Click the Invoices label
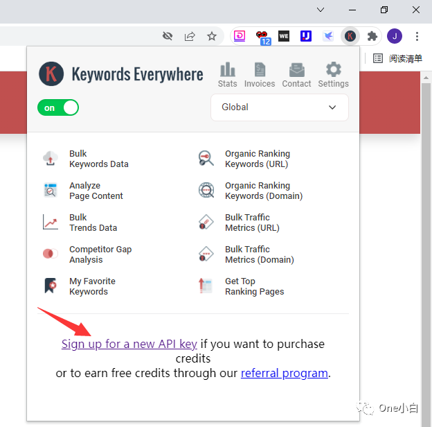 [260, 84]
